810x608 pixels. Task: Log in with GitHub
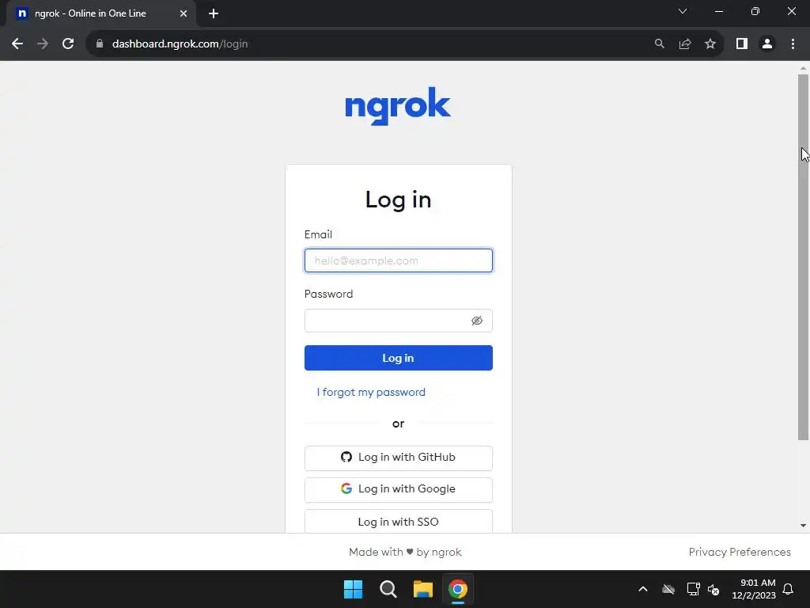point(399,458)
